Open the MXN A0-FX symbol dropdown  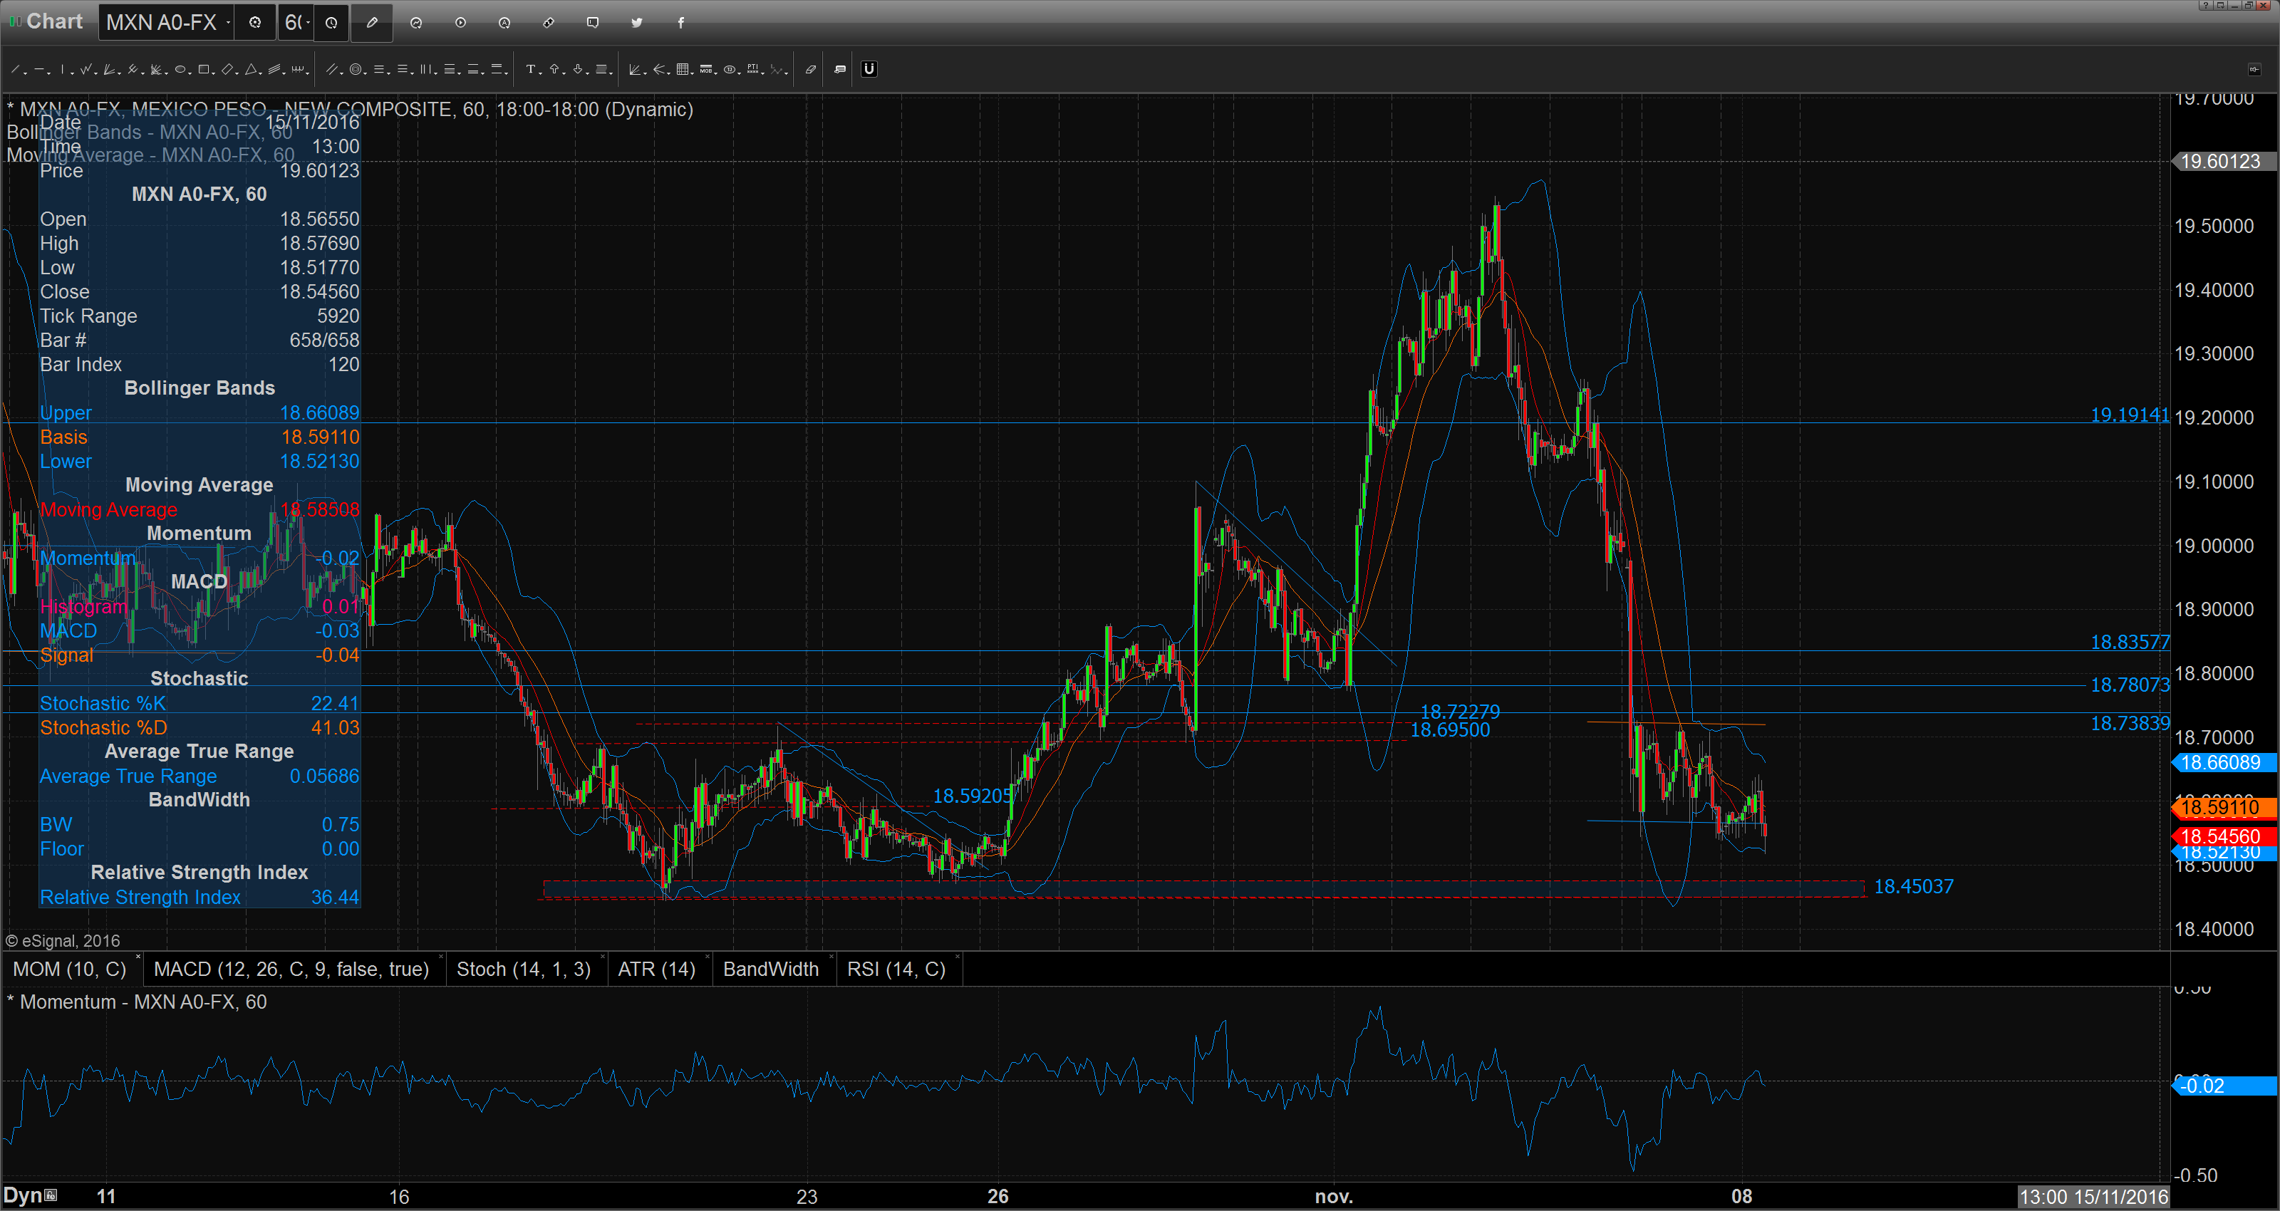click(228, 22)
